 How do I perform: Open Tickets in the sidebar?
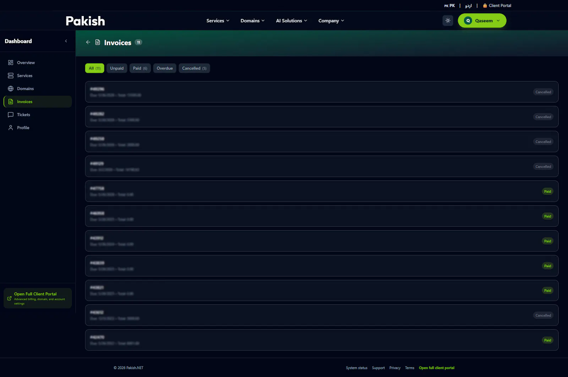coord(38,115)
